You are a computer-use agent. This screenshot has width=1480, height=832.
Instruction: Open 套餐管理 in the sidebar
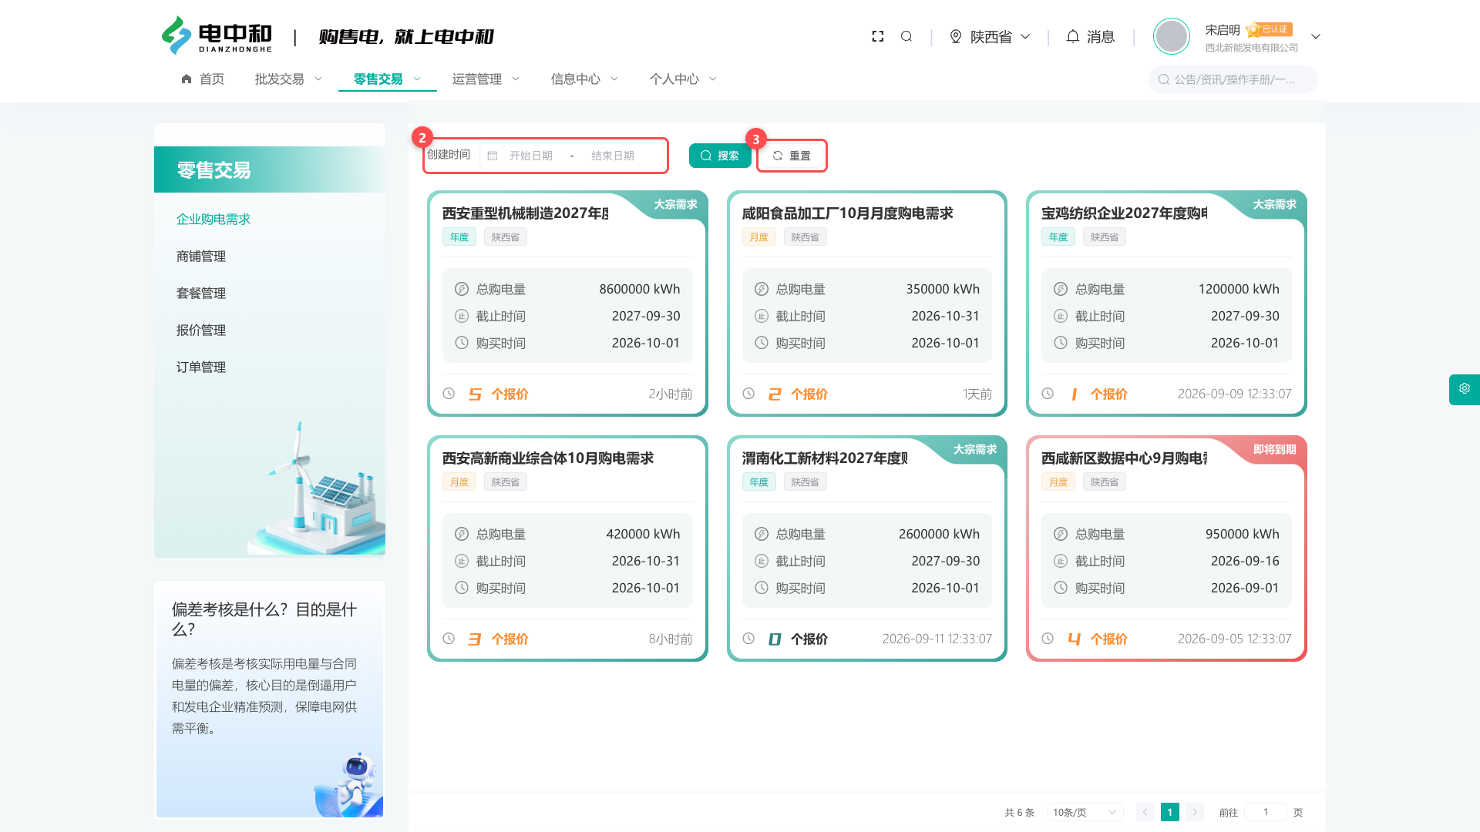pyautogui.click(x=201, y=293)
